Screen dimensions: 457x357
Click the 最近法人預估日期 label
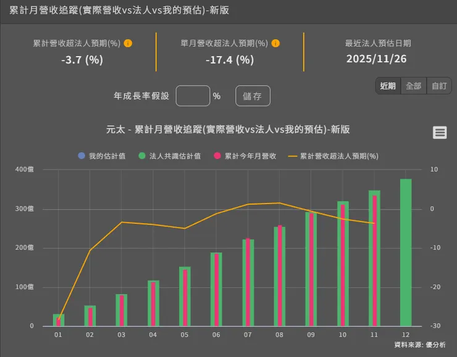tap(378, 43)
